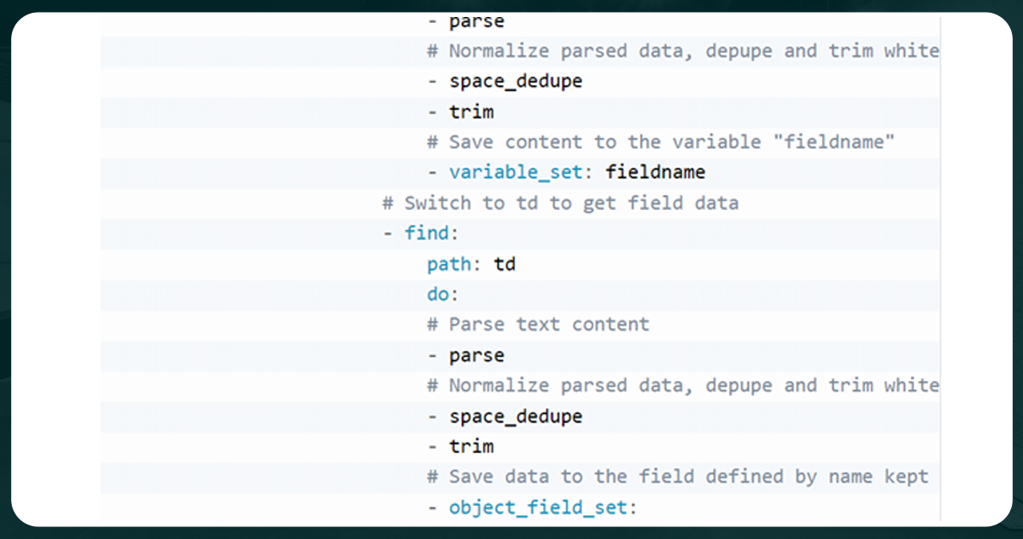Image resolution: width=1023 pixels, height=539 pixels.
Task: Select the second trim entry
Action: pyautogui.click(x=471, y=445)
